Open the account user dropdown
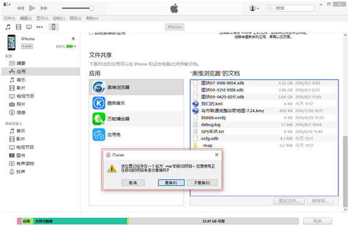This screenshot has width=349, height=231. coord(254,8)
